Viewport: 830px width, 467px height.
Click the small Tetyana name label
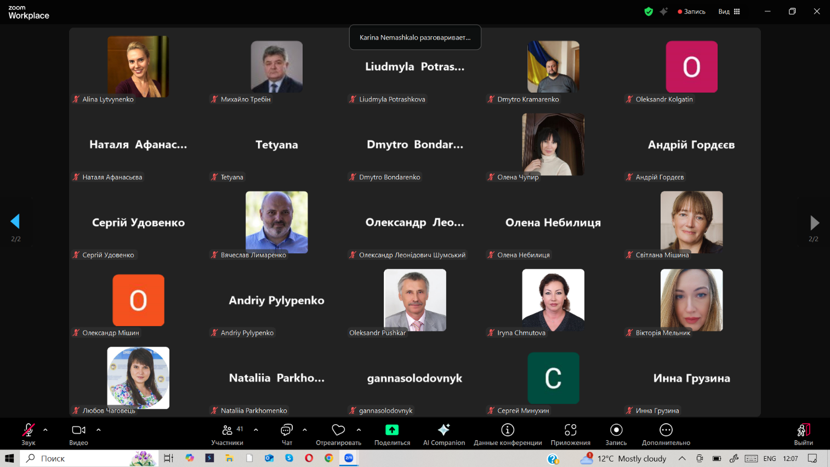click(x=232, y=177)
